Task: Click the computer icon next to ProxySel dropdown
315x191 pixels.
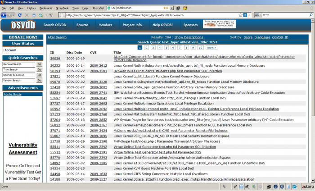Action: (x=178, y=8)
